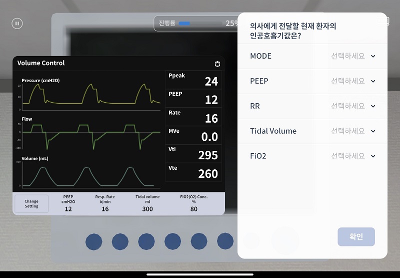Image resolution: width=400 pixels, height=278 pixels.
Task: Select the FiO2(O2) Conc. % setting
Action: pyautogui.click(x=193, y=203)
